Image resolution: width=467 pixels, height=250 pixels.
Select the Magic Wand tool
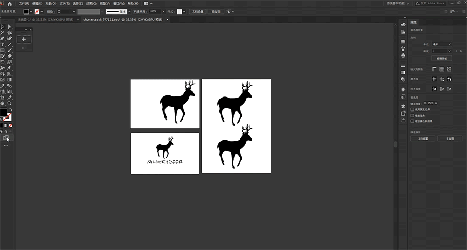click(3, 33)
